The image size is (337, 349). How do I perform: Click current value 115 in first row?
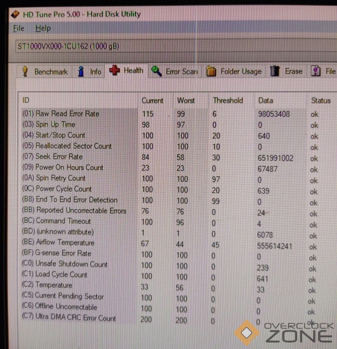pyautogui.click(x=148, y=114)
